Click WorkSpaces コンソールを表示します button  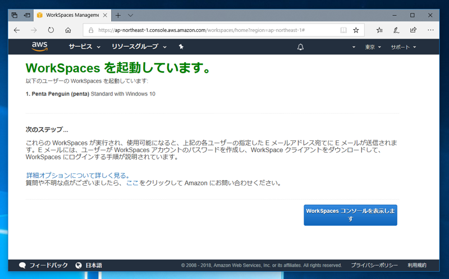[350, 215]
